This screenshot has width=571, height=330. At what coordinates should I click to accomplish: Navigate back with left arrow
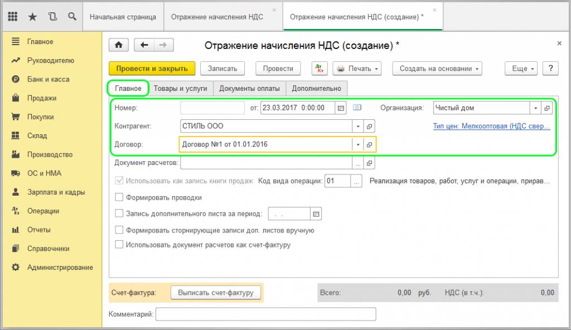[x=144, y=45]
